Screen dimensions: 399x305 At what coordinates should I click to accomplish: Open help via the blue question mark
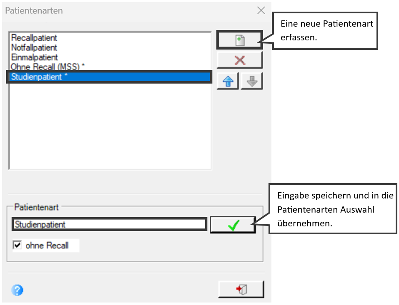[17, 290]
